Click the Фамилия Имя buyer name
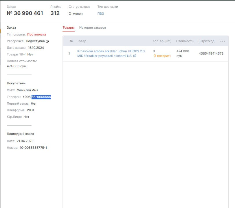This screenshot has width=235, height=208. 27,90
